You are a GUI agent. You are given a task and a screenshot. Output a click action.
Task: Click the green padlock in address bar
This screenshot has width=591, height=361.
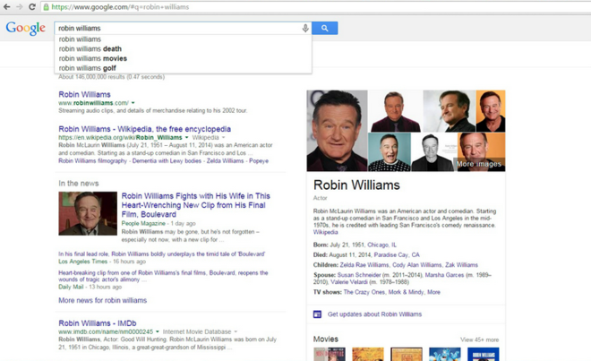47,7
